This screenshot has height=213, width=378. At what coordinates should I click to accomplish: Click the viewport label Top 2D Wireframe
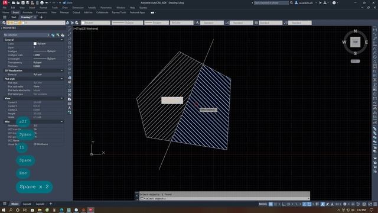coord(86,28)
